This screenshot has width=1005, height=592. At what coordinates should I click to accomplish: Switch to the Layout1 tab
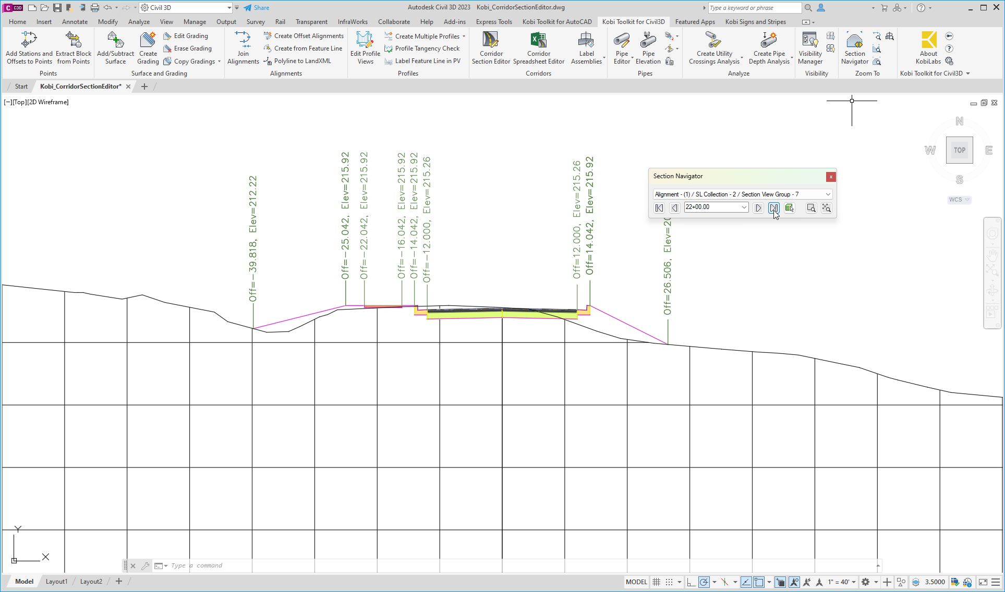56,582
